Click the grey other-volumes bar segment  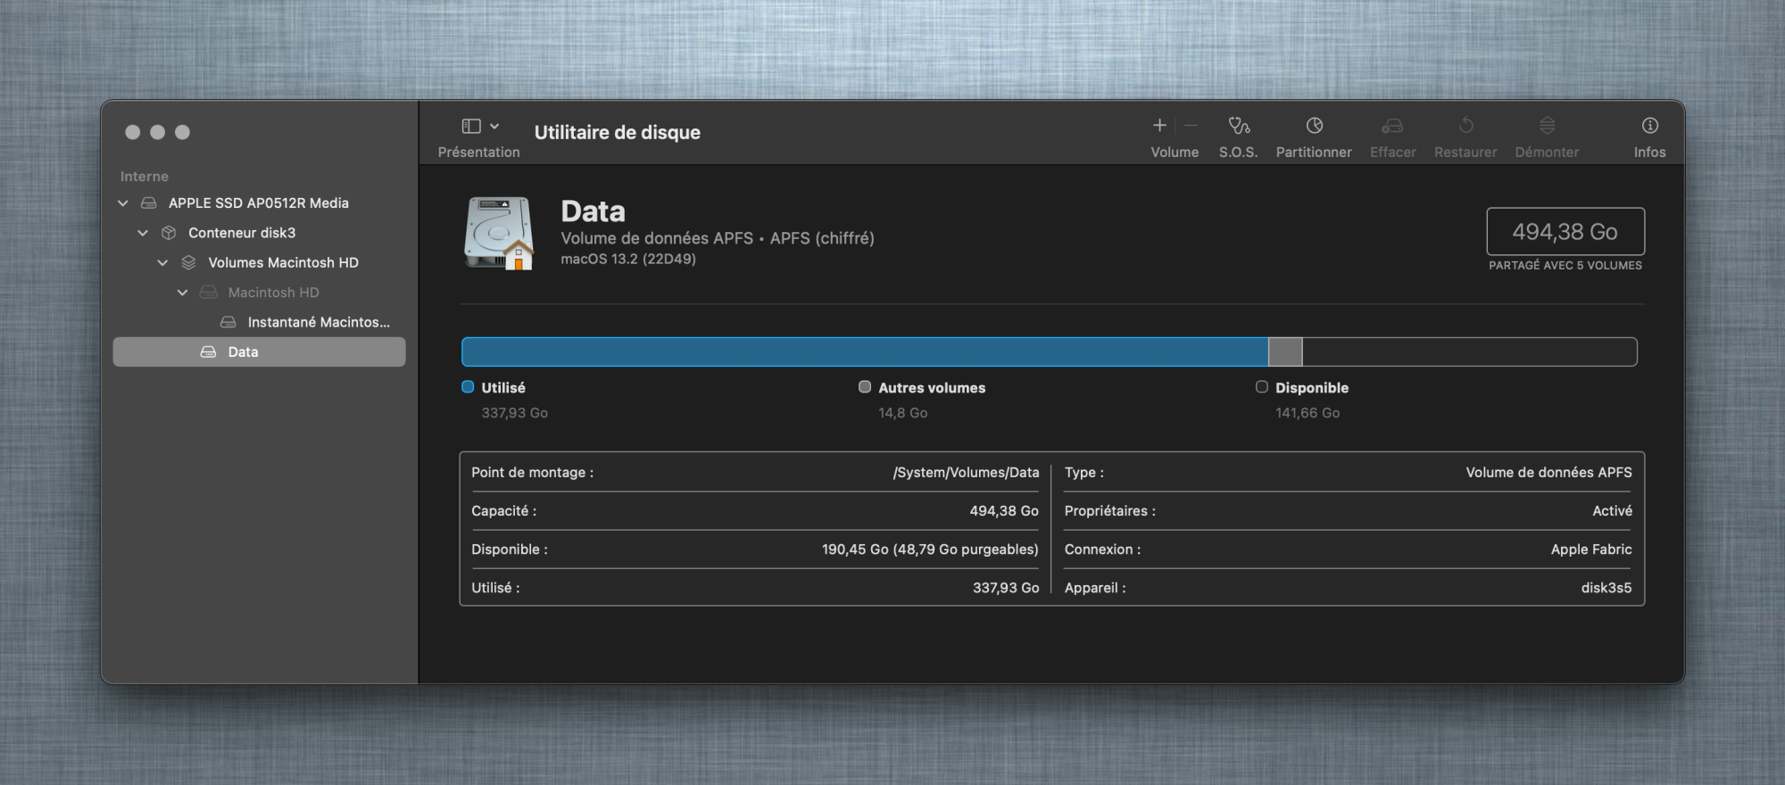1285,351
